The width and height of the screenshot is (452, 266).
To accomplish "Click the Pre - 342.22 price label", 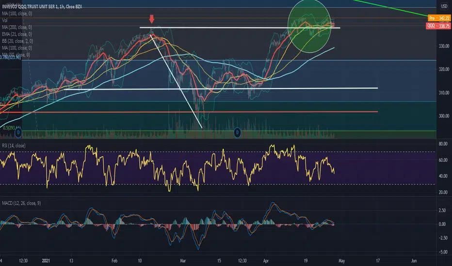I will pos(439,18).
